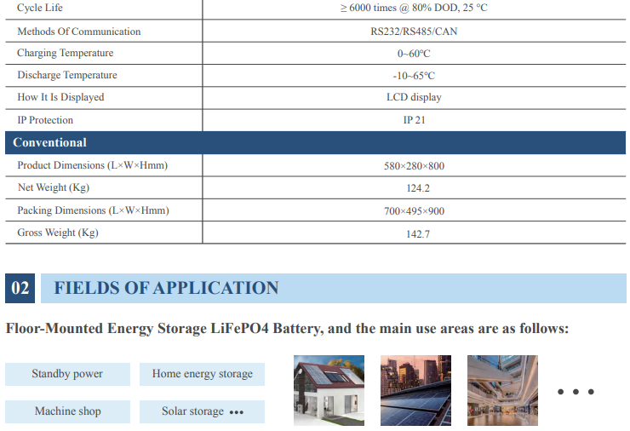The width and height of the screenshot is (630, 431).
Task: Click the shopping mall interior image
Action: [502, 390]
